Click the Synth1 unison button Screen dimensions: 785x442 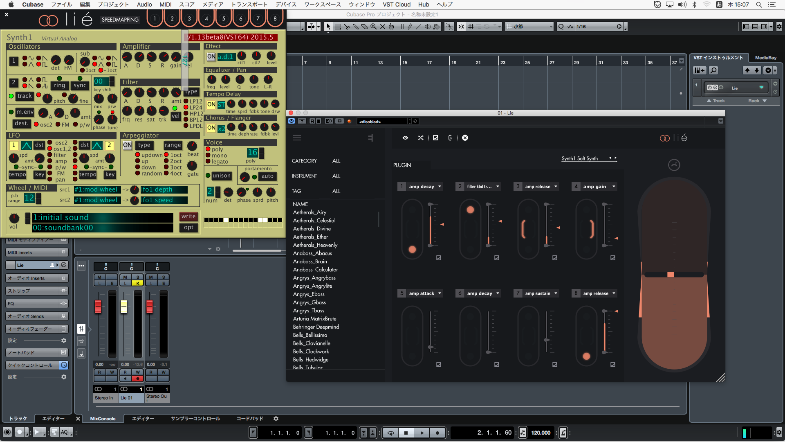tap(221, 176)
